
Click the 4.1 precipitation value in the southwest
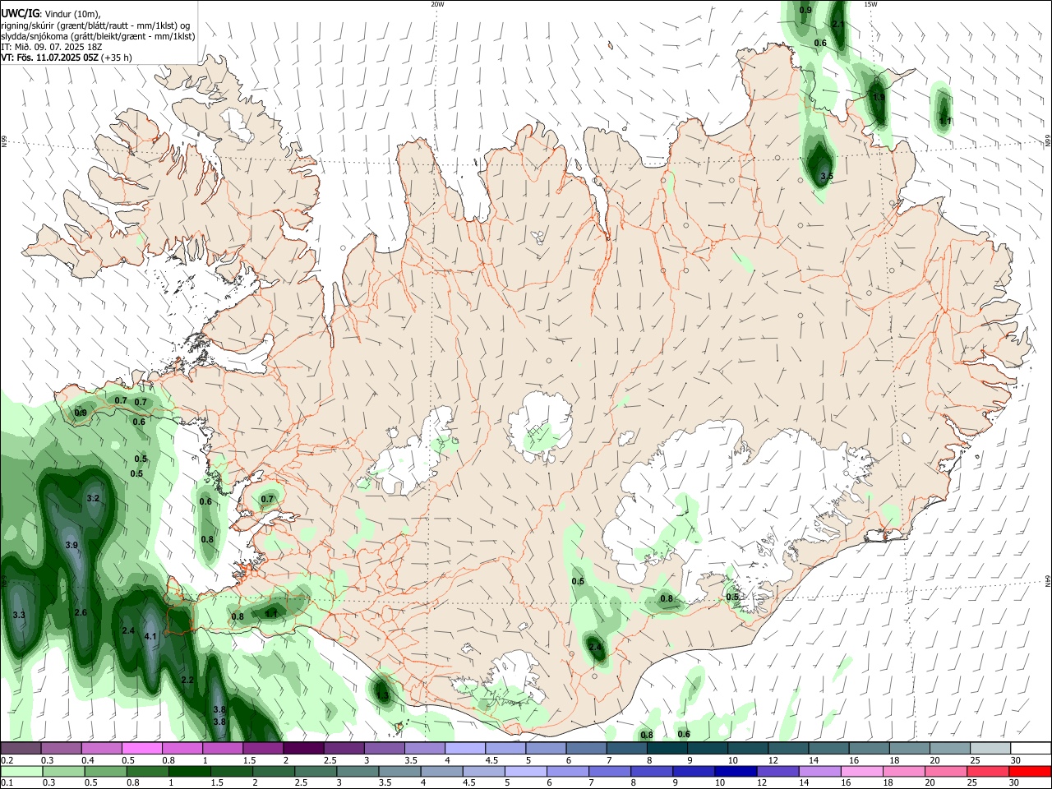point(150,636)
